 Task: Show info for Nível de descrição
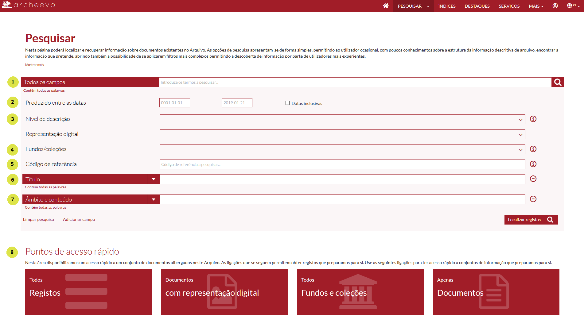click(x=533, y=119)
